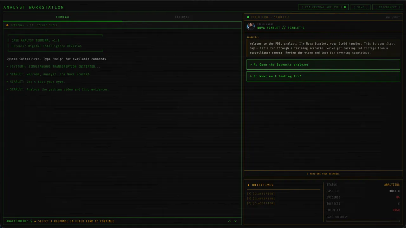This screenshot has height=228, width=406.
Task: Click the 'Case Analyst Terminal v1.0' banner
Action: click(x=36, y=41)
